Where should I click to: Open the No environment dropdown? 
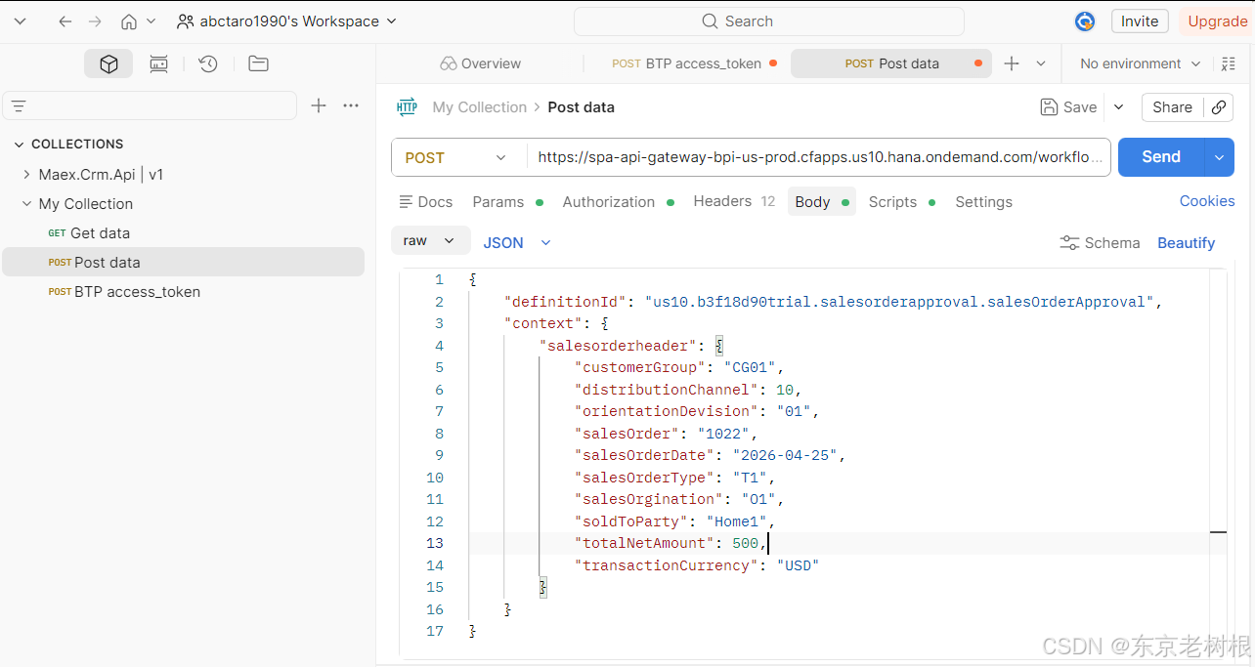point(1140,63)
